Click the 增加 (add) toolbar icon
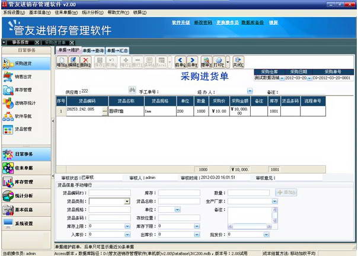 (61, 62)
